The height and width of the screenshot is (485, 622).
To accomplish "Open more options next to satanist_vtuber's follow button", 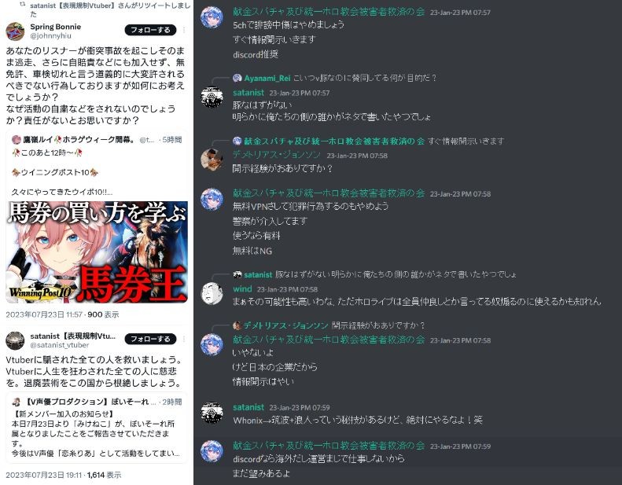I will point(184,339).
